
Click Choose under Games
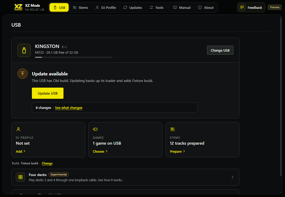click(100, 151)
